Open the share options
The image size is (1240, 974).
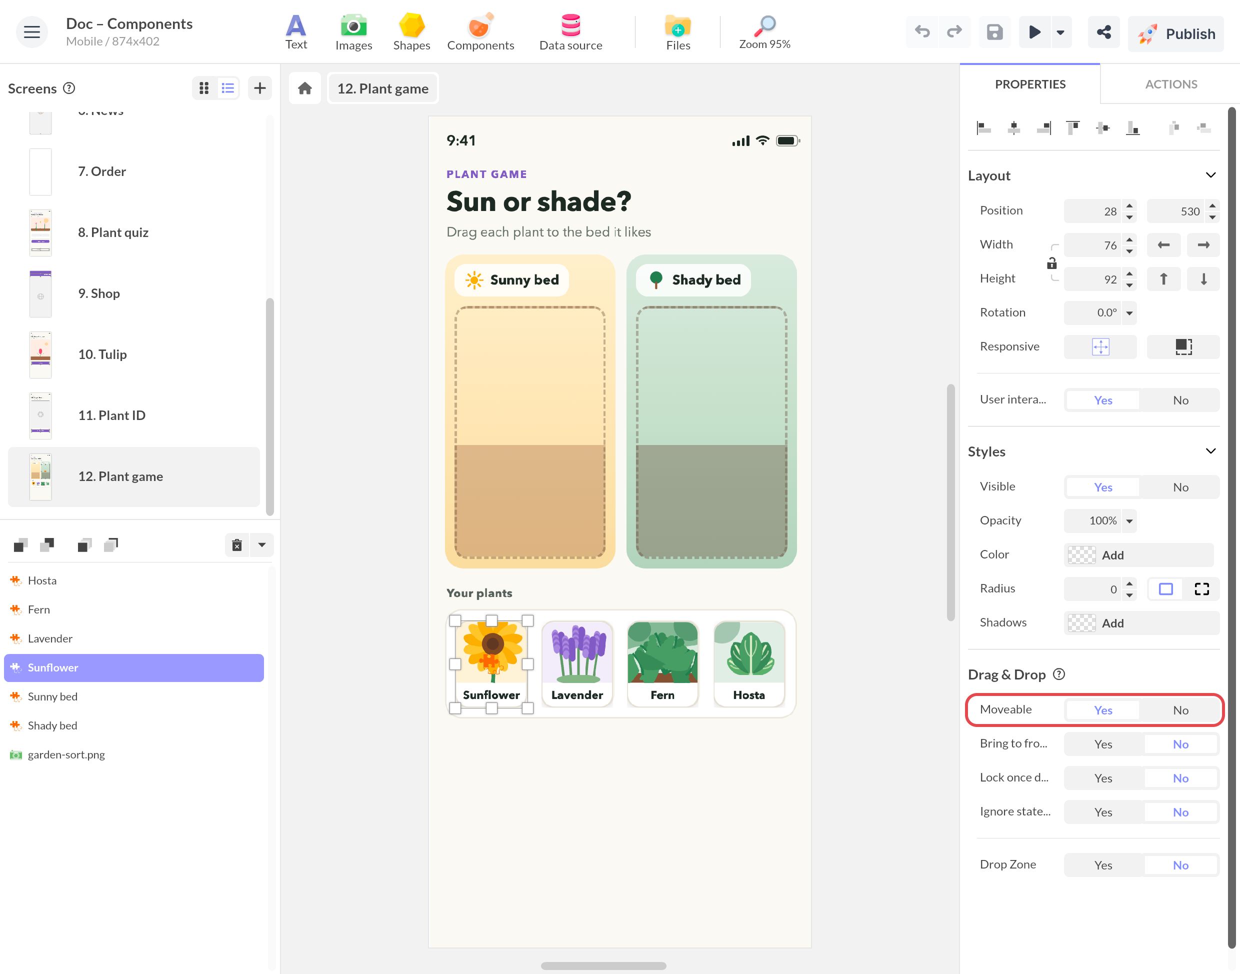[1103, 32]
